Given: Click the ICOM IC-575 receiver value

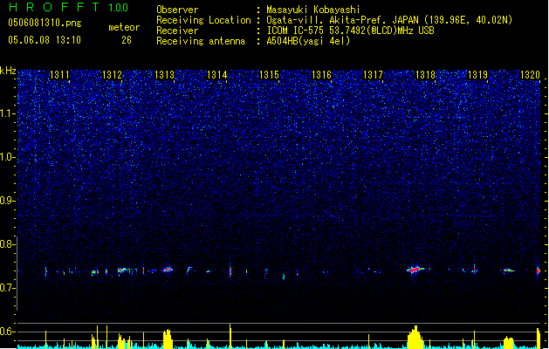Looking at the screenshot, I should 350,31.
